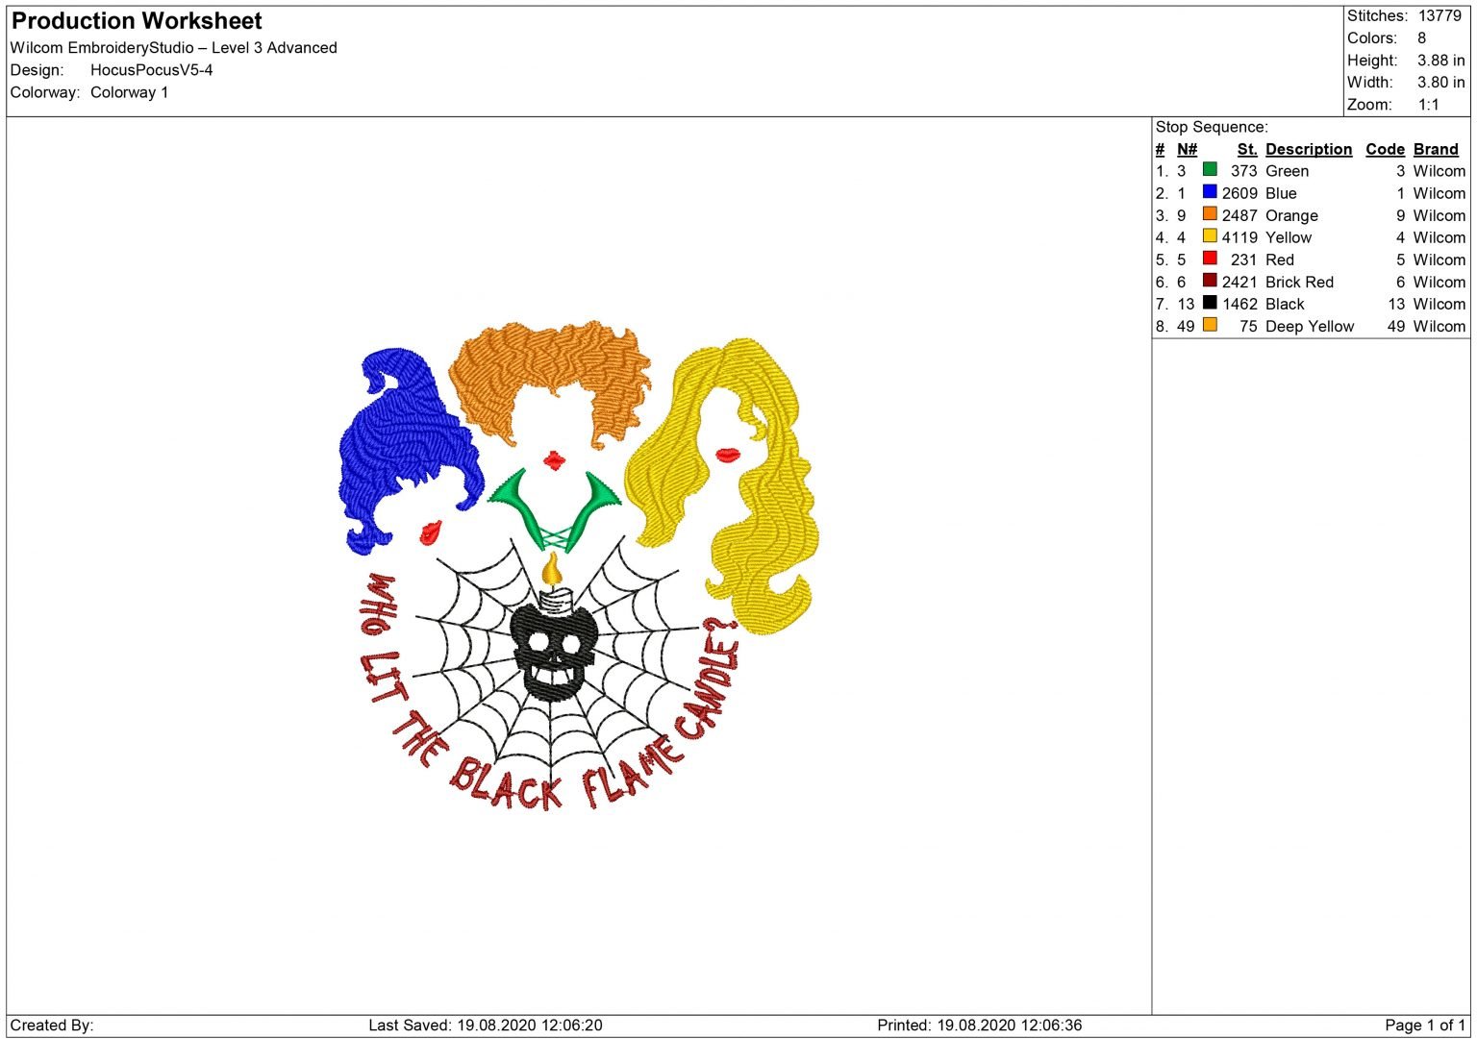Click the Blue color swatch for stop 2
This screenshot has width=1477, height=1039.
point(1209,192)
